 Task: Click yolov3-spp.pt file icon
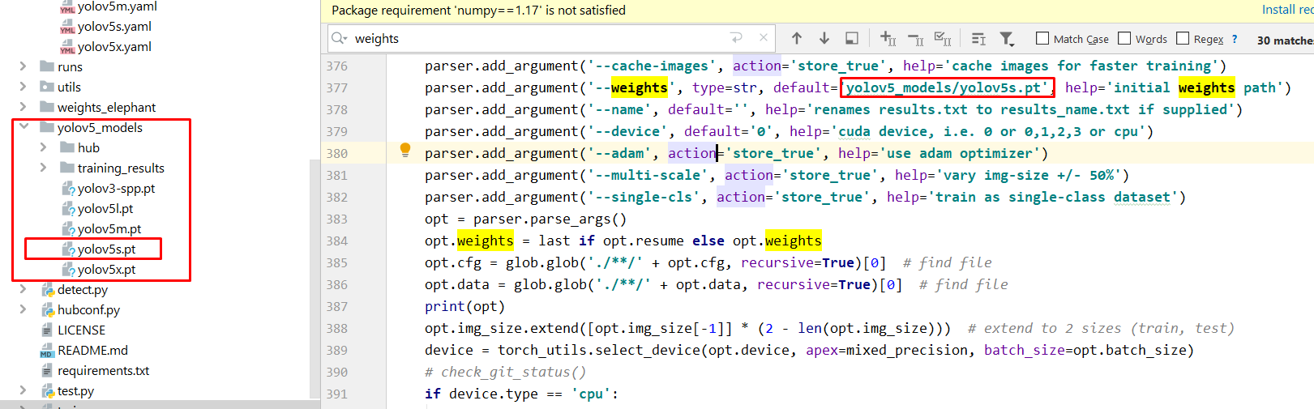tap(68, 189)
